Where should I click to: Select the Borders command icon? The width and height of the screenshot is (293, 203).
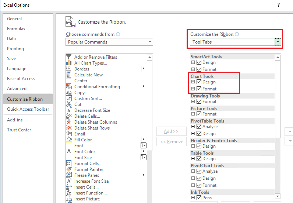[69, 69]
